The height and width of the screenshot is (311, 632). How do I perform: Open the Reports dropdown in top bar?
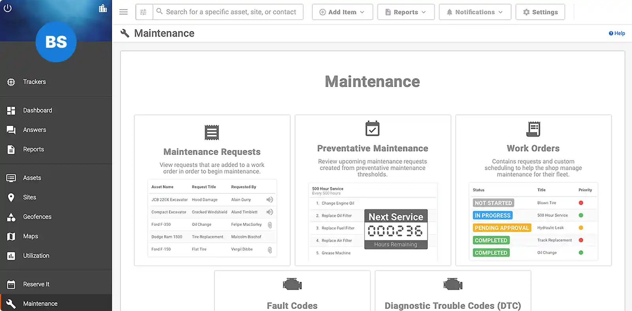(x=406, y=12)
